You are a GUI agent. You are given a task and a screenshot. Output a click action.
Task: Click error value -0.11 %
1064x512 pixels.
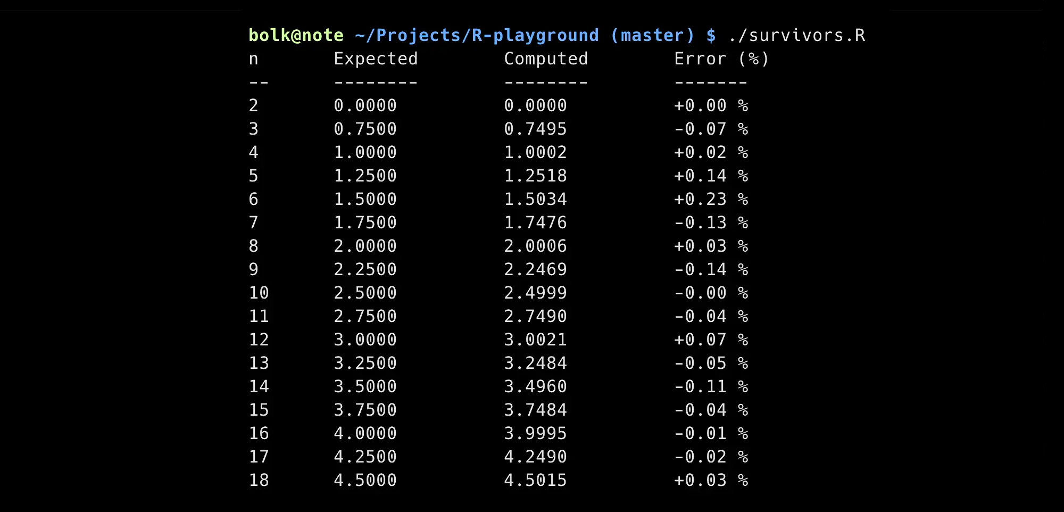711,386
